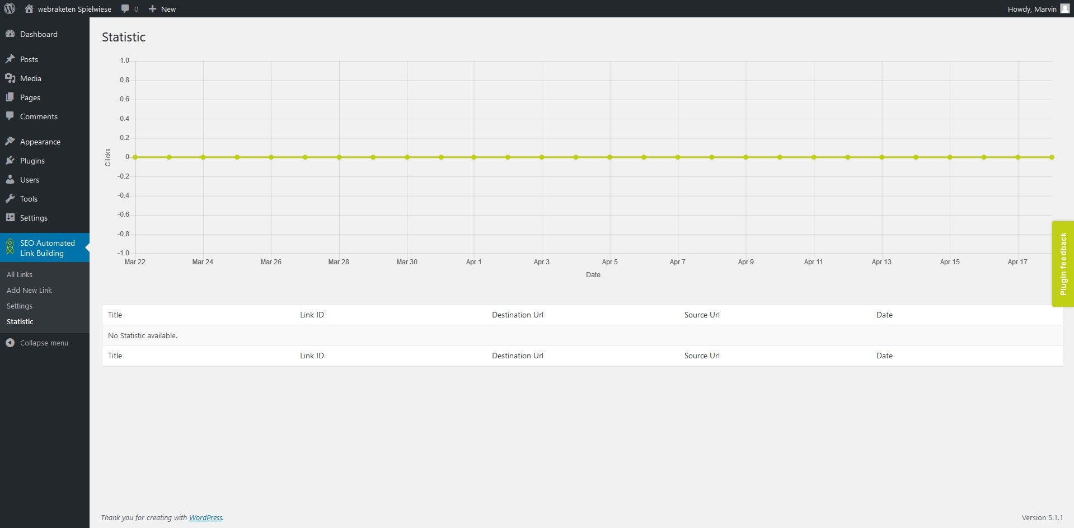The width and height of the screenshot is (1074, 528).
Task: Open Media via the sidebar camera icon
Action: point(10,78)
